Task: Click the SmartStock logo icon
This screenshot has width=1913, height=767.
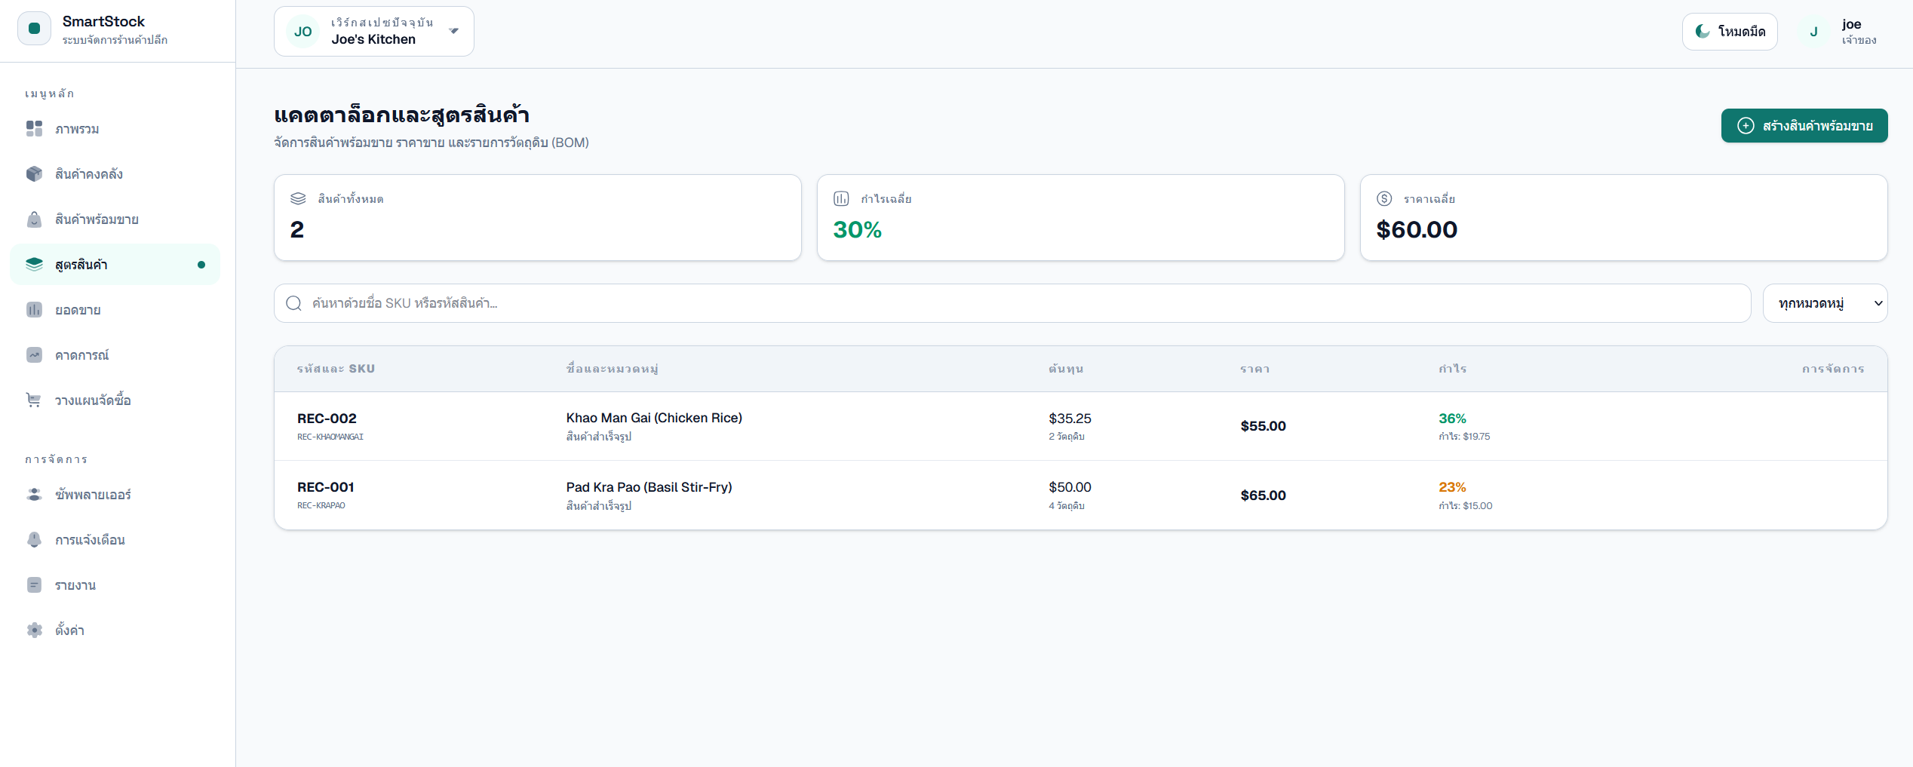Action: click(x=34, y=29)
